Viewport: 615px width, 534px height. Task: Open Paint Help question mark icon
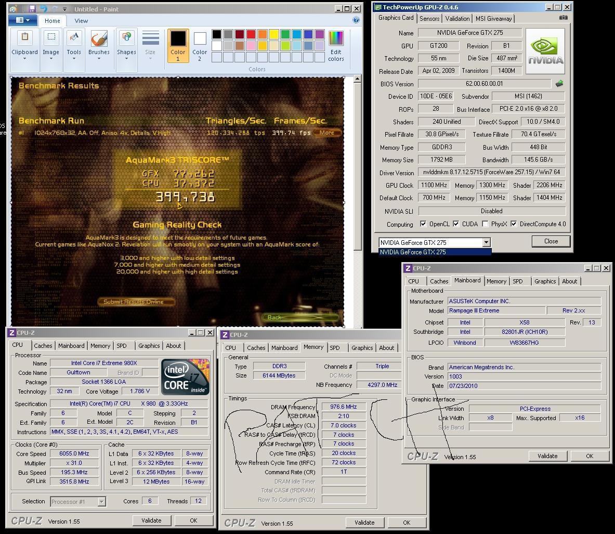pos(356,20)
